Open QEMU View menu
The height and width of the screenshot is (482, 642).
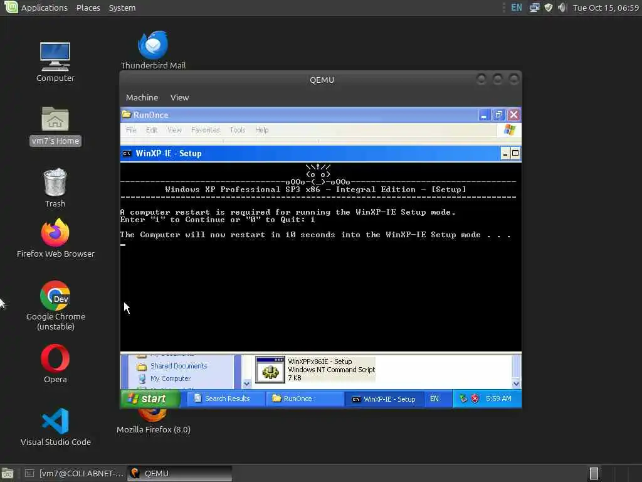click(x=179, y=97)
